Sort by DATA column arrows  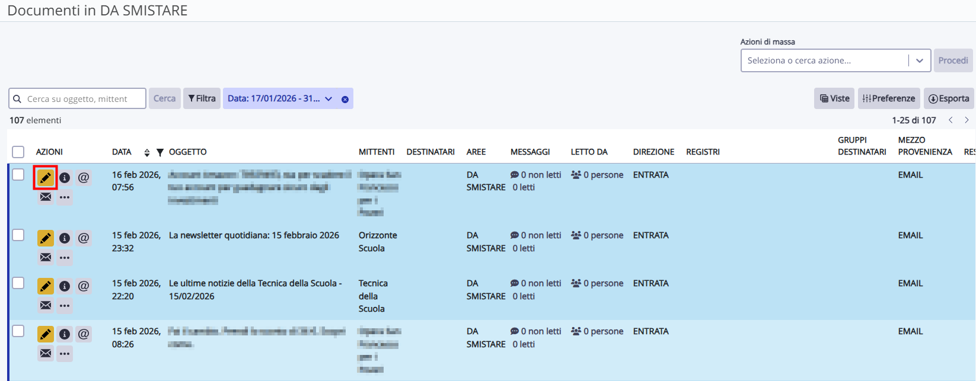pyautogui.click(x=147, y=152)
